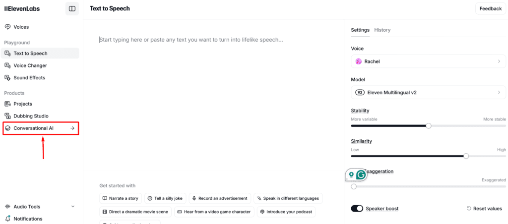Click the Stability slider handle
508x224 pixels.
click(429, 126)
